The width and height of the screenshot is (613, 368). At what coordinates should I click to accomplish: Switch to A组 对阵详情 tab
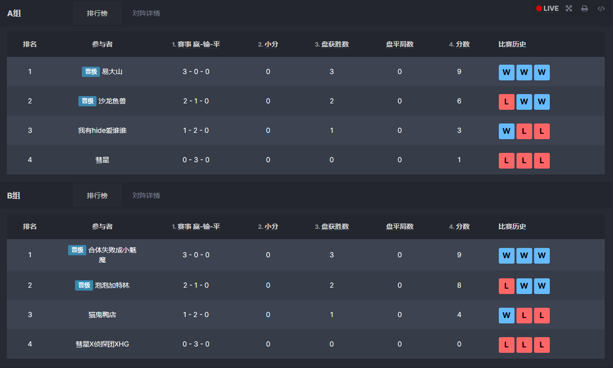[146, 13]
